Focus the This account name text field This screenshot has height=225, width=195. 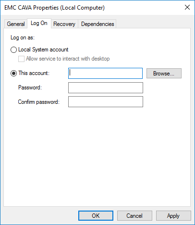[x=105, y=74]
